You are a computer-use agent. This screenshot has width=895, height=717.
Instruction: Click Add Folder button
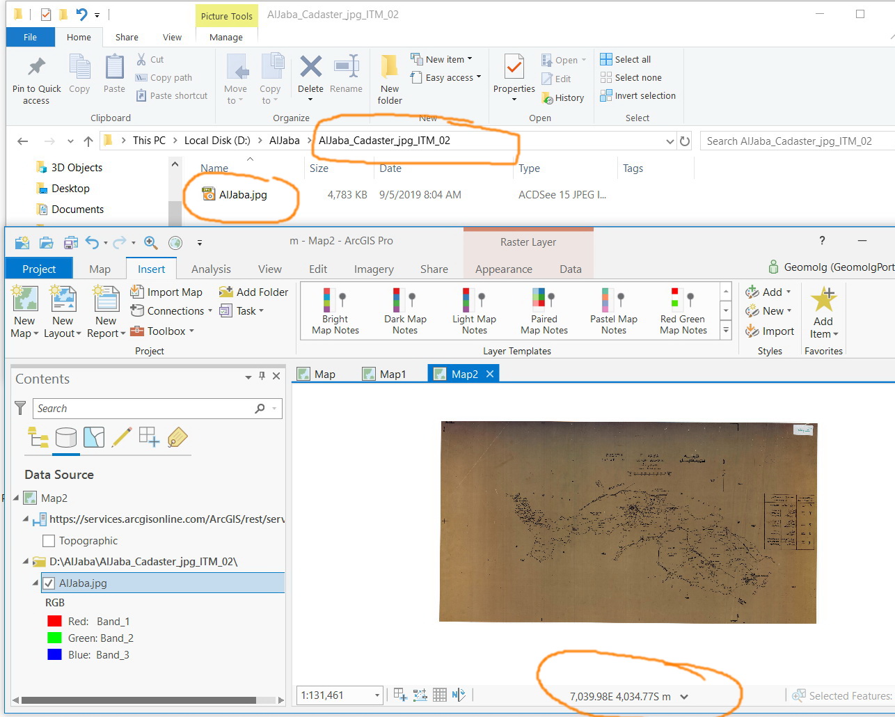(254, 292)
